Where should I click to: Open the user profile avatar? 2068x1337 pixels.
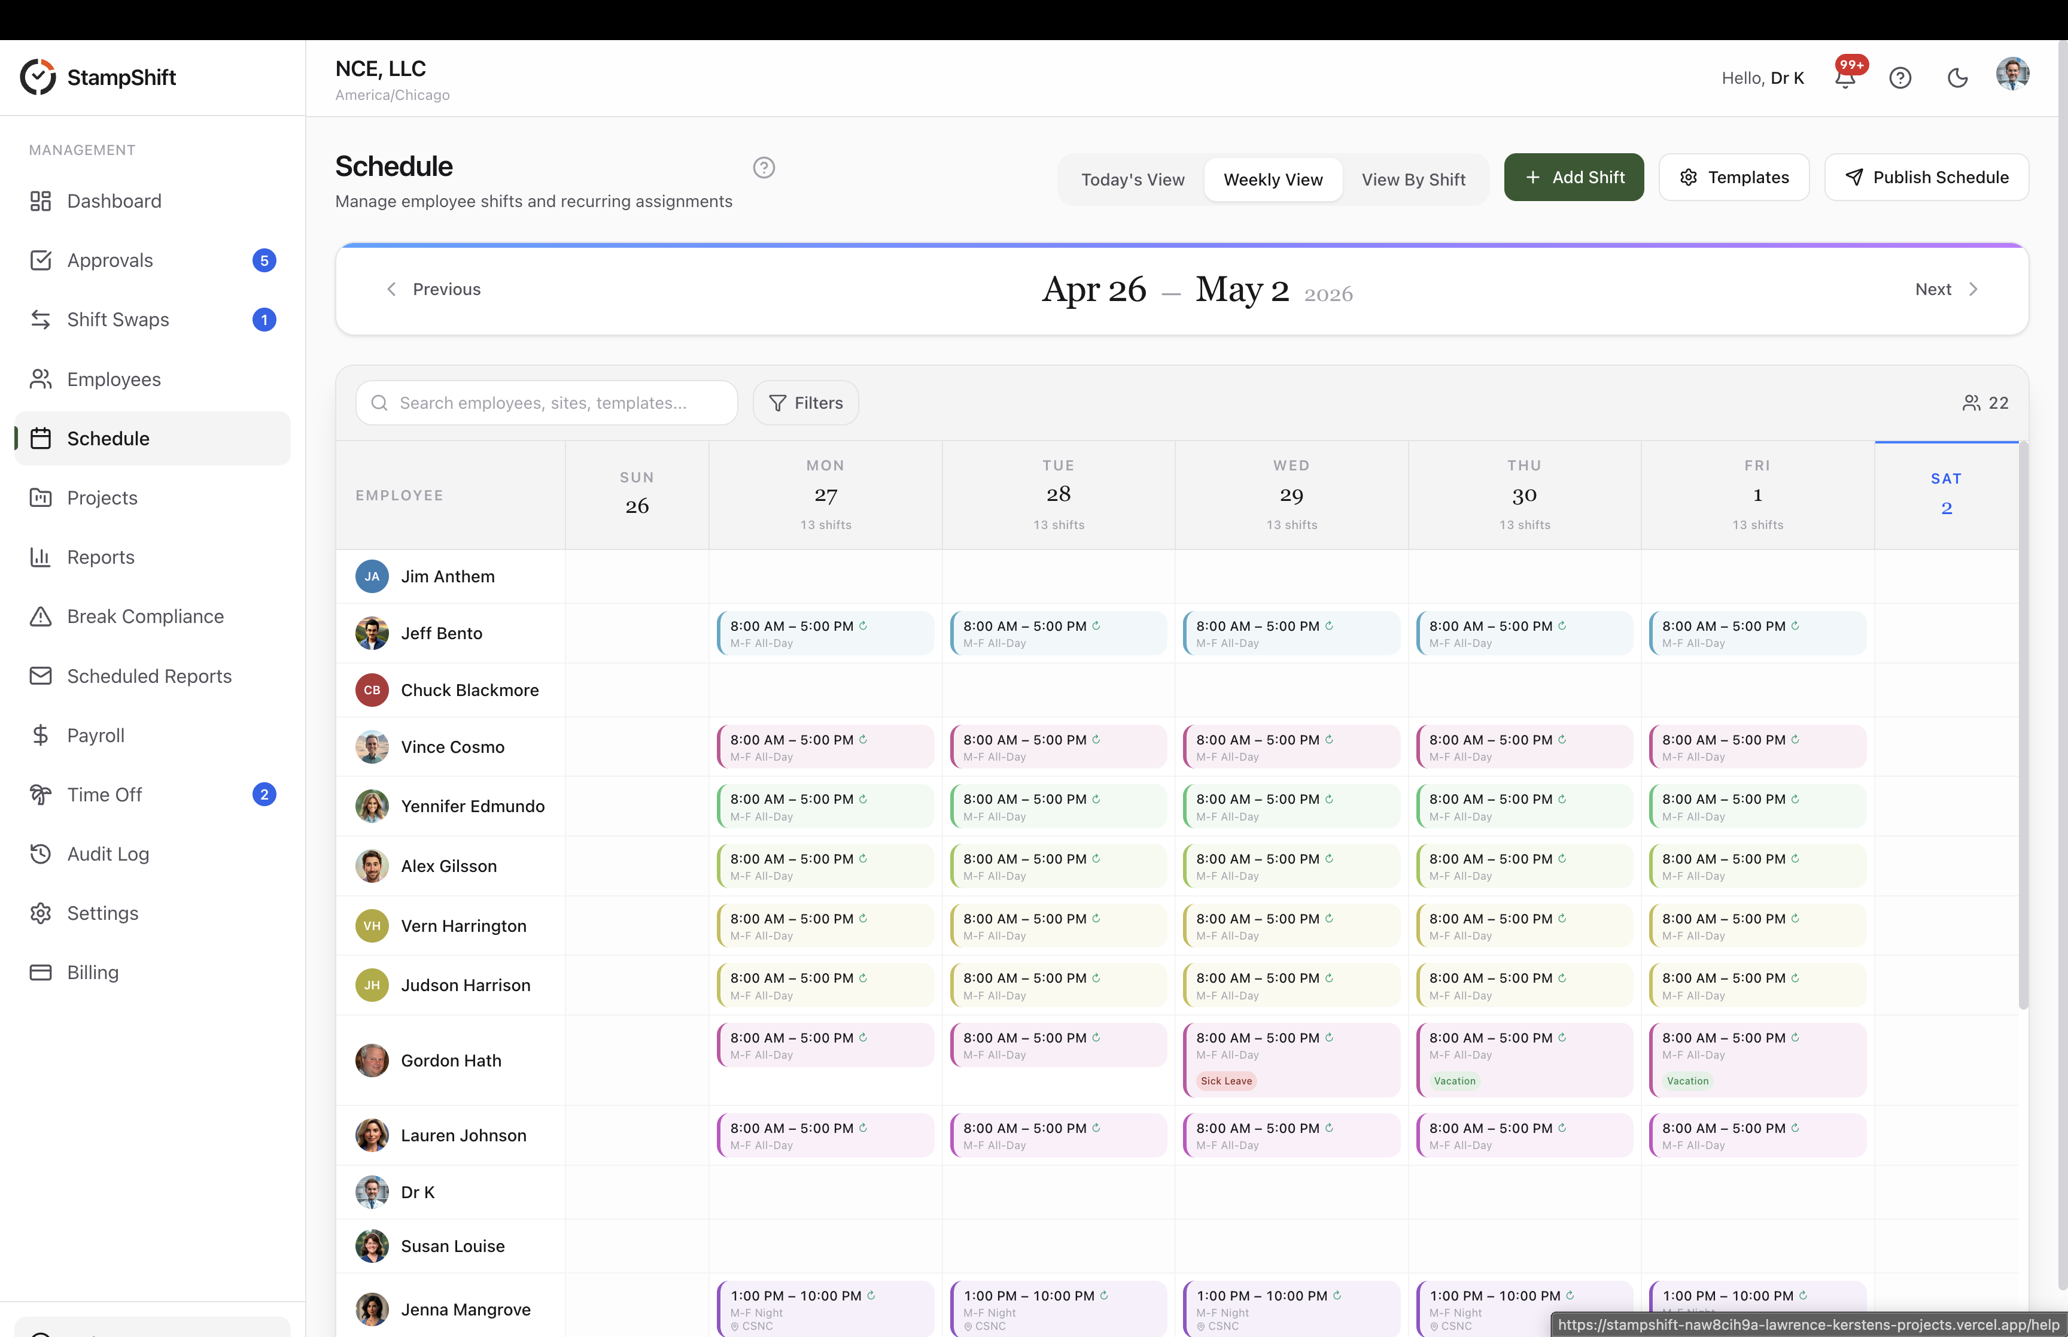coord(2012,75)
